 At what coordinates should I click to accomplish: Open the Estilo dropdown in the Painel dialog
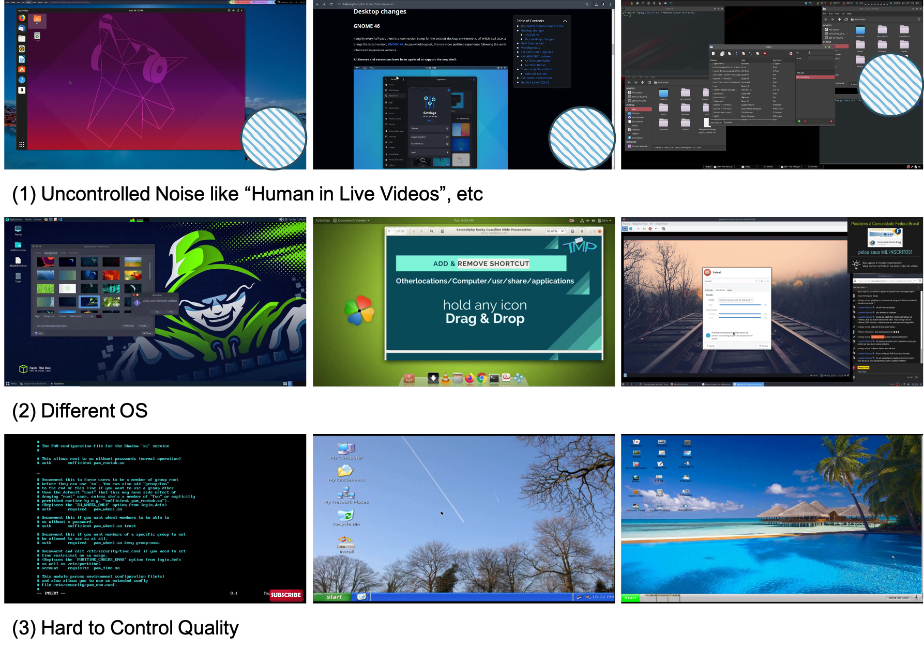(x=736, y=300)
